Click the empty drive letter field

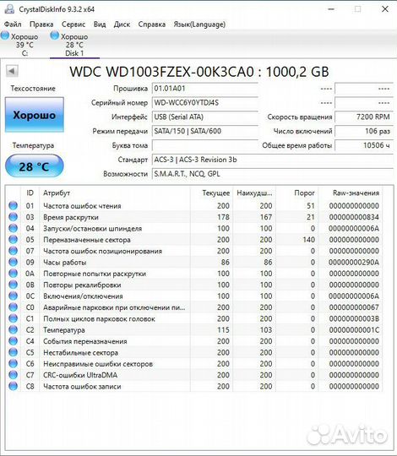pyautogui.click(x=204, y=145)
